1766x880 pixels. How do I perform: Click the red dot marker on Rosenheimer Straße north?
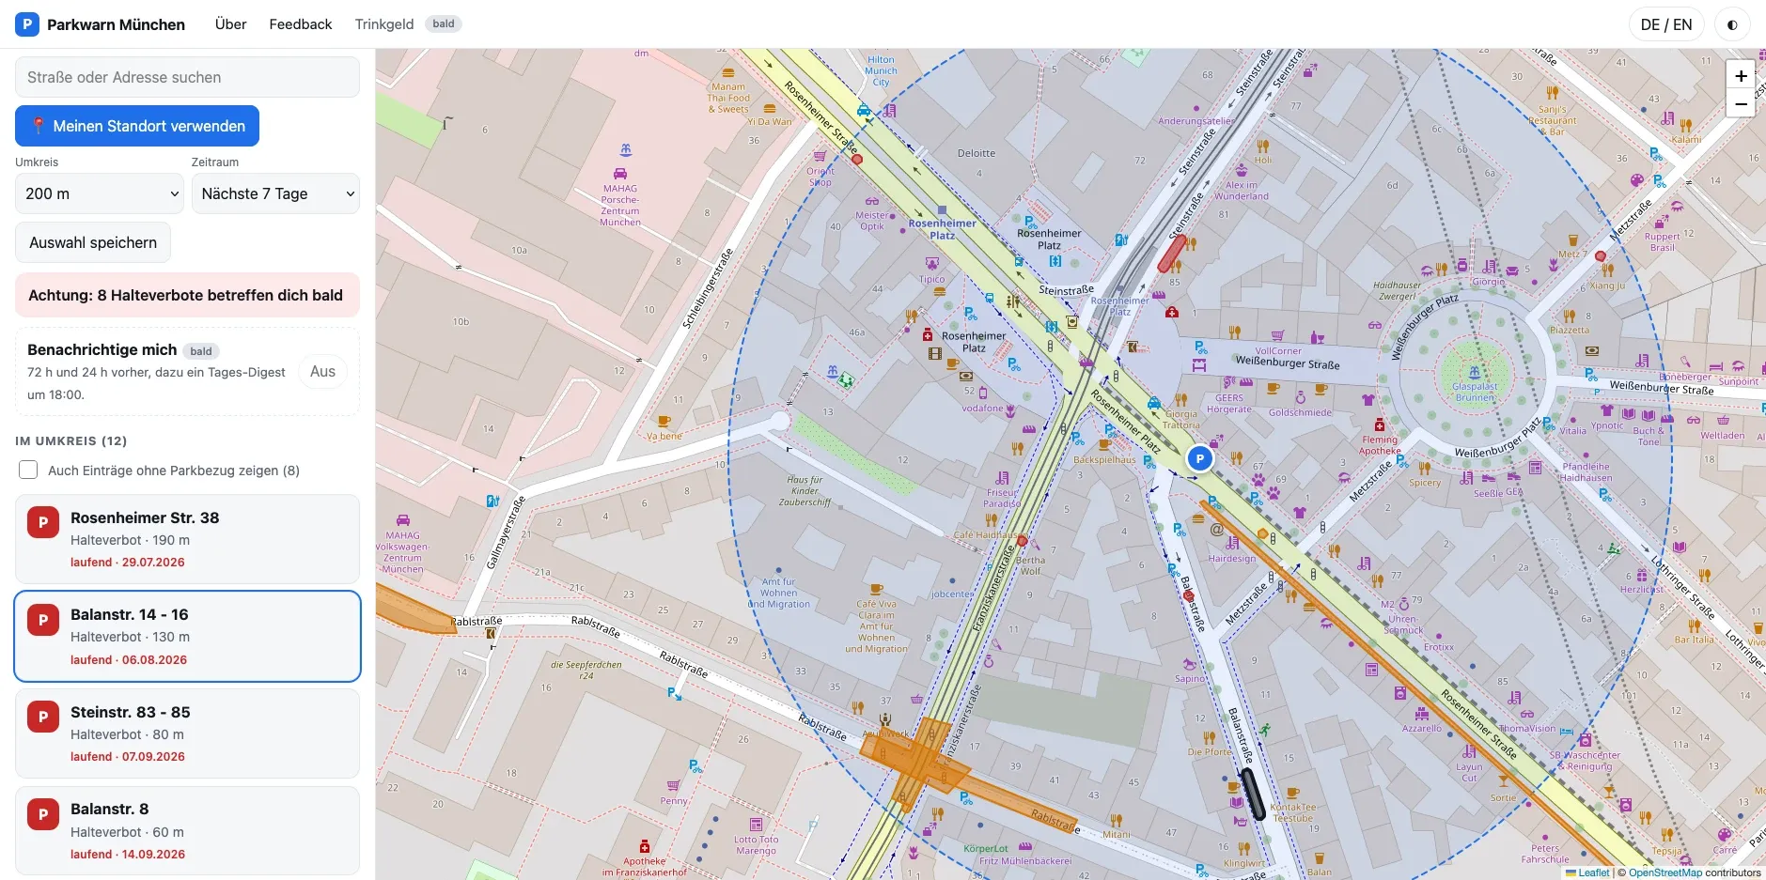[857, 160]
